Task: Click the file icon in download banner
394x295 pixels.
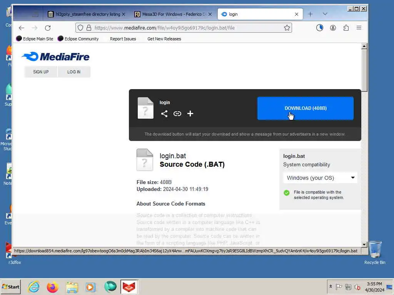Action: coord(145,108)
